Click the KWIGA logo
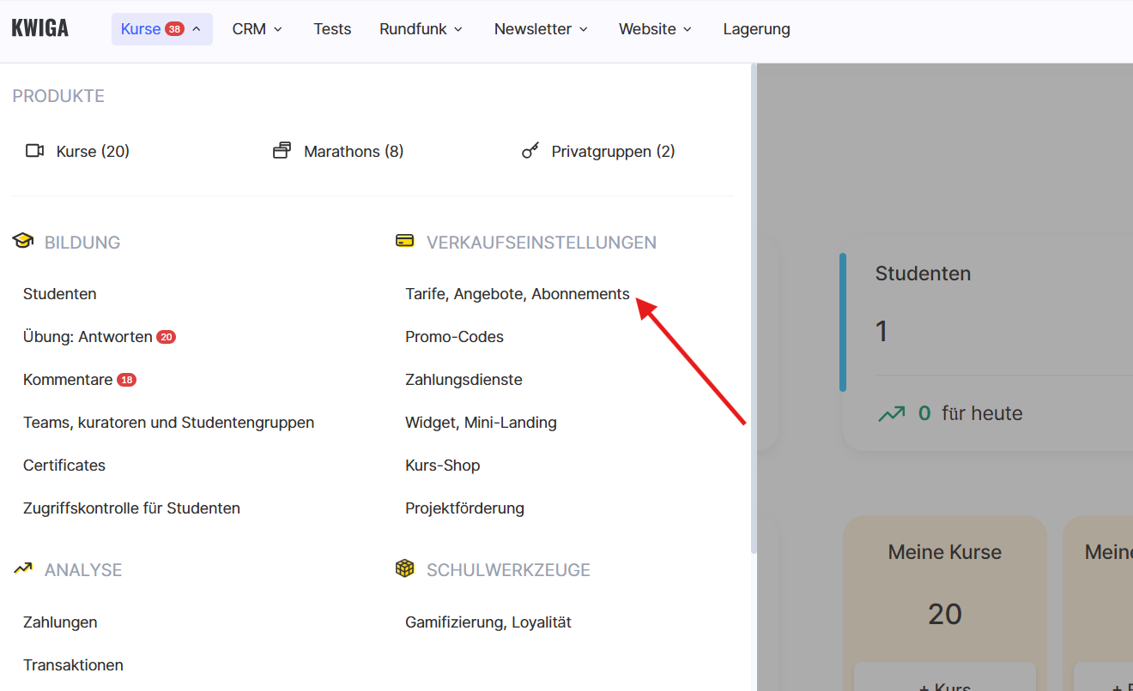The height and width of the screenshot is (691, 1133). tap(39, 28)
